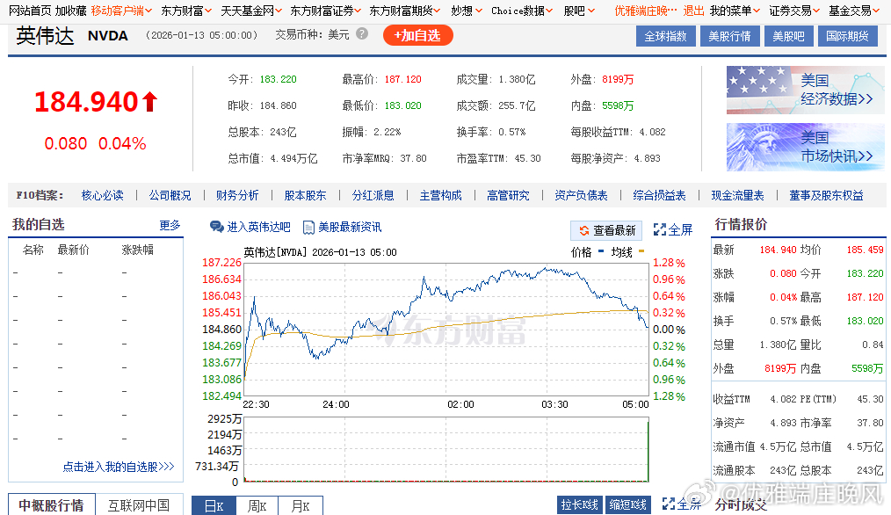Open 财务分析 F10 link
891x515 pixels.
tap(237, 195)
